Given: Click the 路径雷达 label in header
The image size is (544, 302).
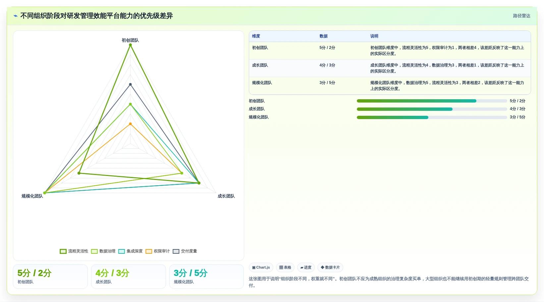Looking at the screenshot, I should coord(521,16).
